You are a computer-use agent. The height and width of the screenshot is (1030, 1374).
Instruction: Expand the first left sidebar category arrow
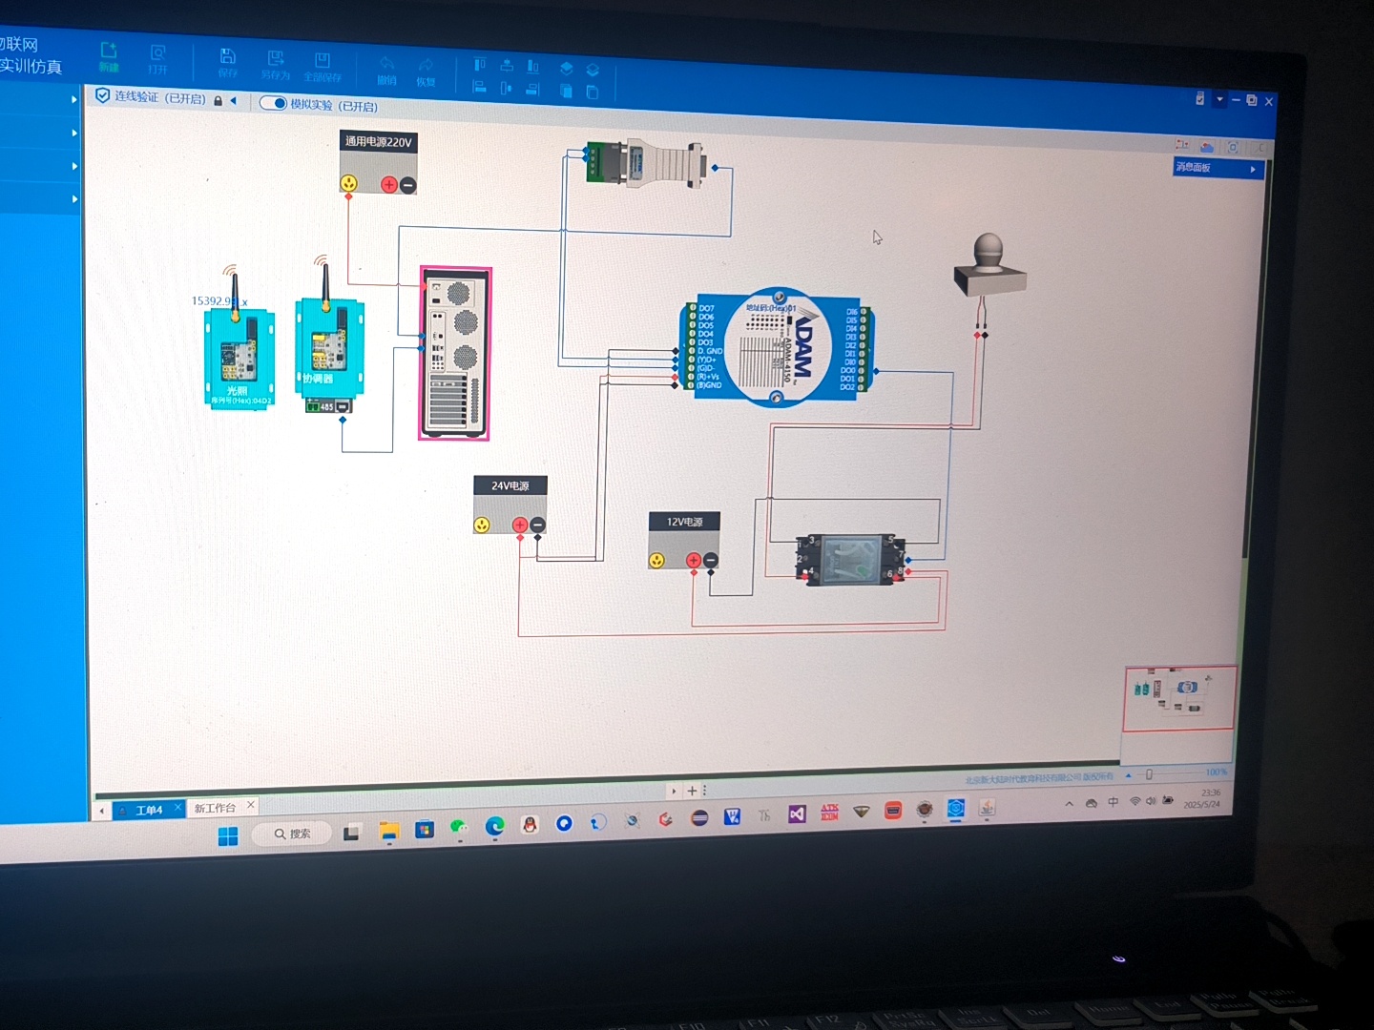click(74, 99)
